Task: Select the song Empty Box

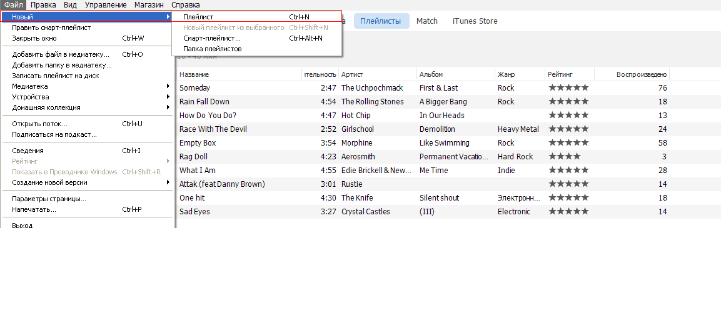Action: 197,143
